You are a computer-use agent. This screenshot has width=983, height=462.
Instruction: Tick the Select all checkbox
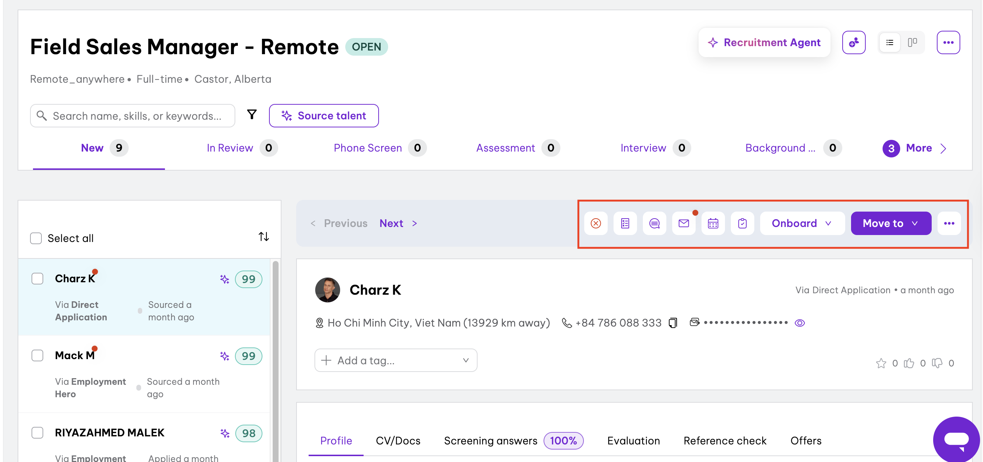36,238
